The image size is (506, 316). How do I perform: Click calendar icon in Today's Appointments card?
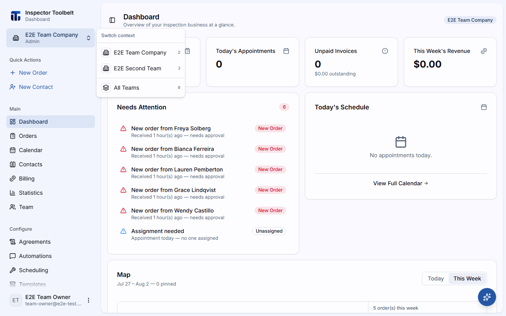(286, 51)
